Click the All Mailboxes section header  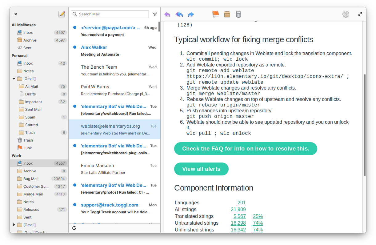[24, 25]
